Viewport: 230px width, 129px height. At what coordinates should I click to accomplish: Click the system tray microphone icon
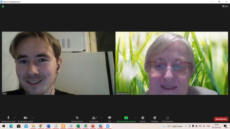pos(193,126)
